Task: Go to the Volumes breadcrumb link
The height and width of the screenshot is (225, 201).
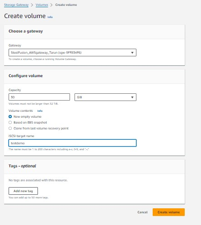Action: (42, 5)
